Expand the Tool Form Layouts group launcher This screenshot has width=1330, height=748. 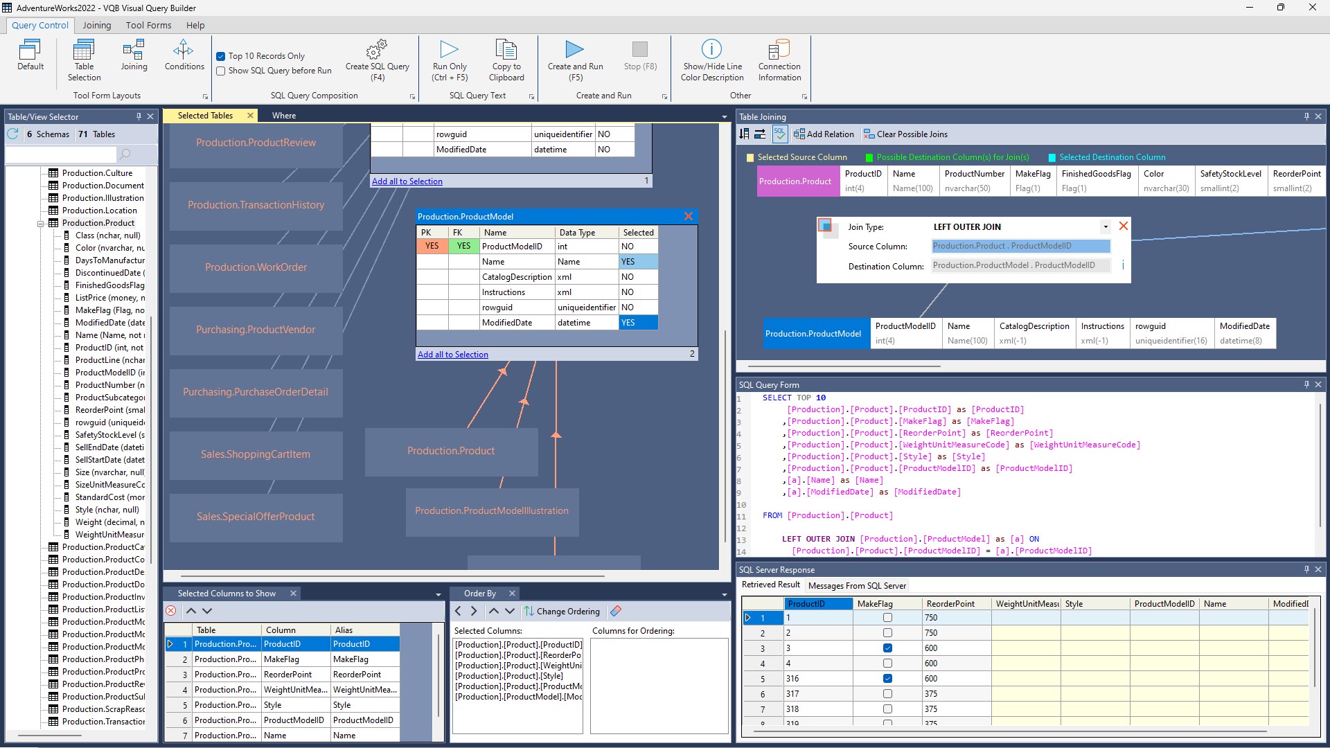pyautogui.click(x=205, y=97)
